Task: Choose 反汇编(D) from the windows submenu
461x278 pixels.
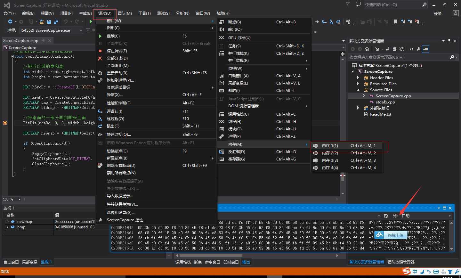Action: pyautogui.click(x=264, y=152)
